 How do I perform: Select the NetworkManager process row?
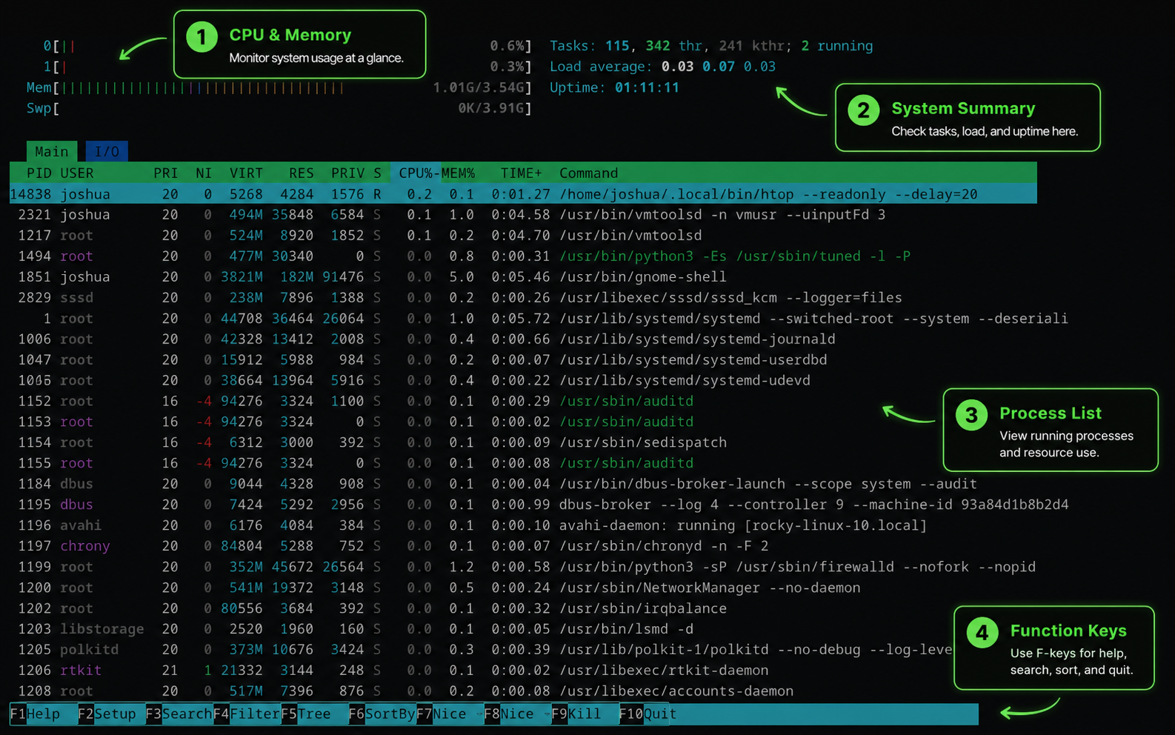pyautogui.click(x=523, y=588)
